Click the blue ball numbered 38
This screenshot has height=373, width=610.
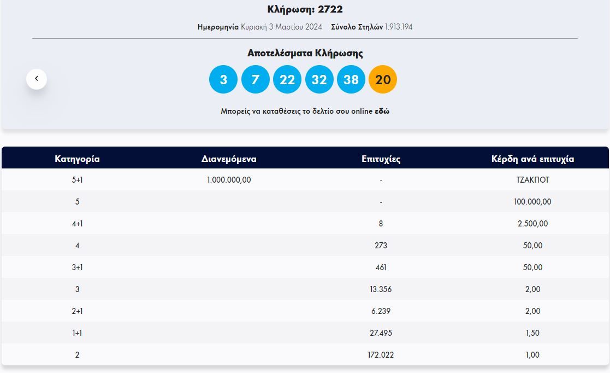click(x=351, y=80)
